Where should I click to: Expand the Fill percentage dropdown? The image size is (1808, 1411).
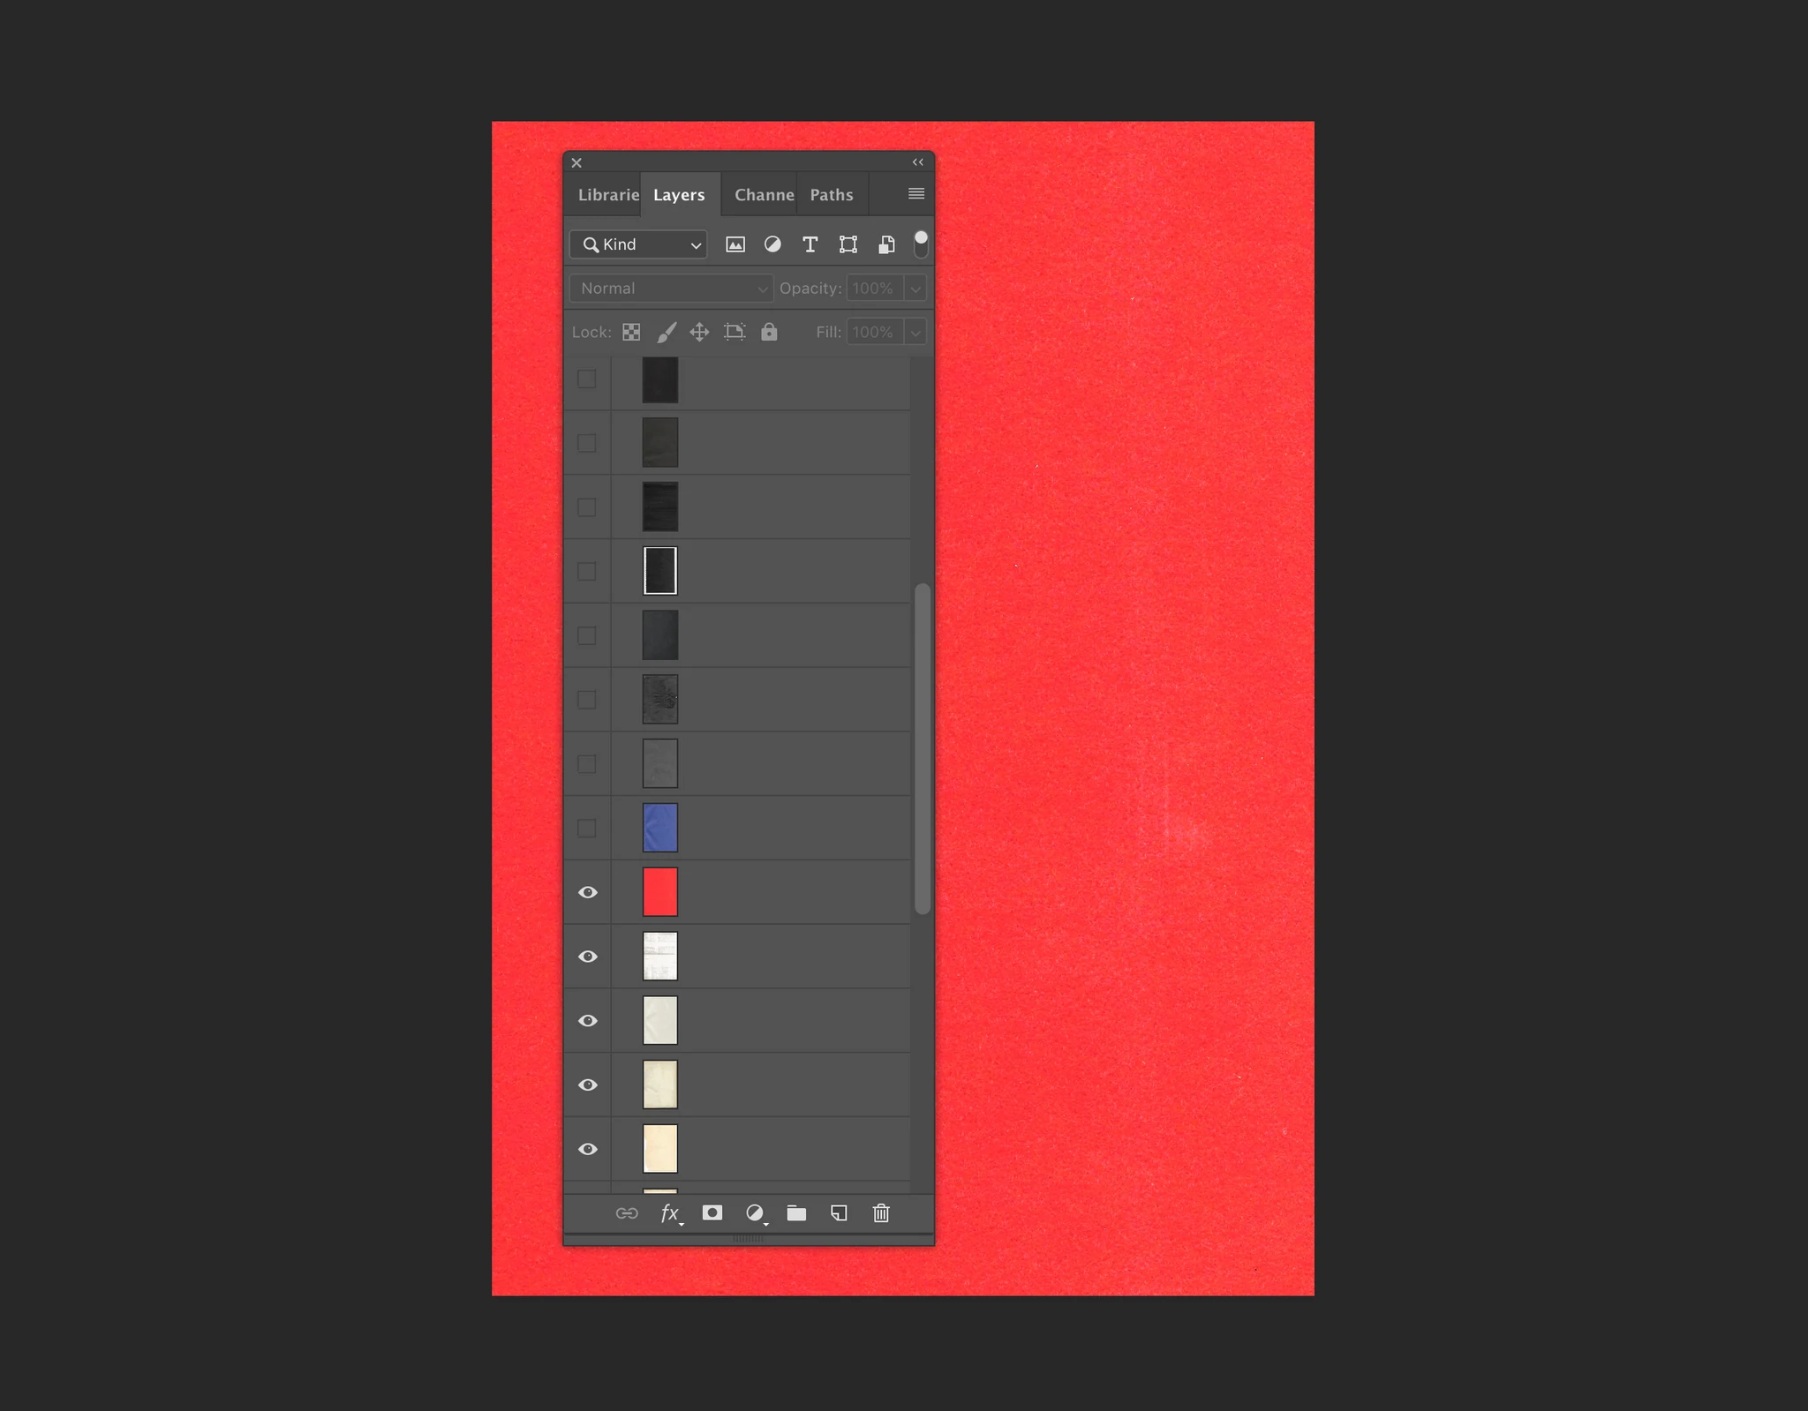click(x=915, y=332)
